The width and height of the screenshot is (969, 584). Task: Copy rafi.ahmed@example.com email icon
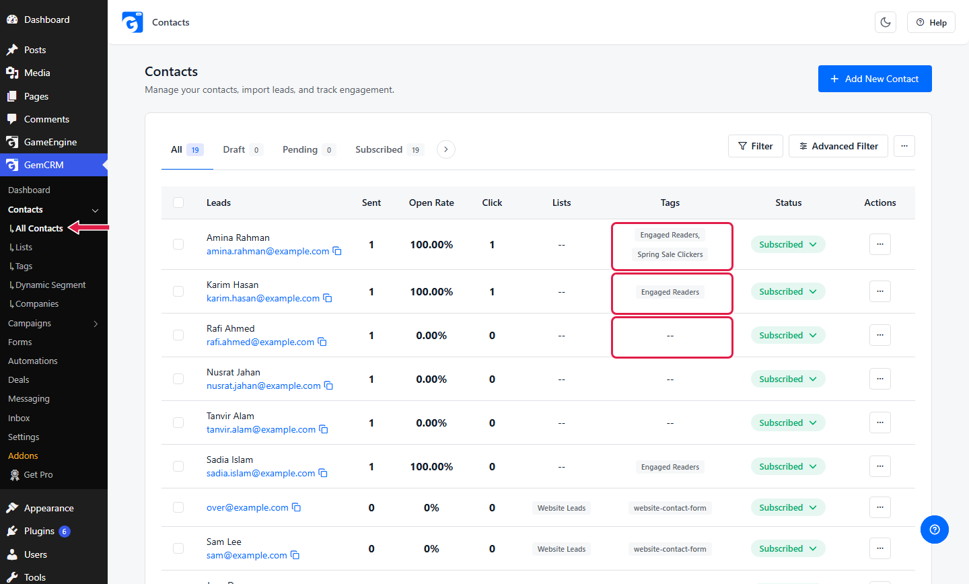[322, 342]
